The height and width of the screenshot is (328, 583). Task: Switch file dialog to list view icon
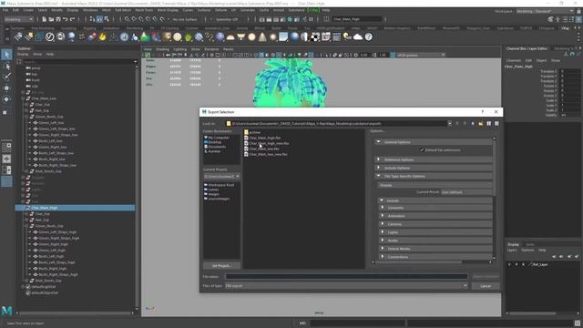click(x=489, y=124)
